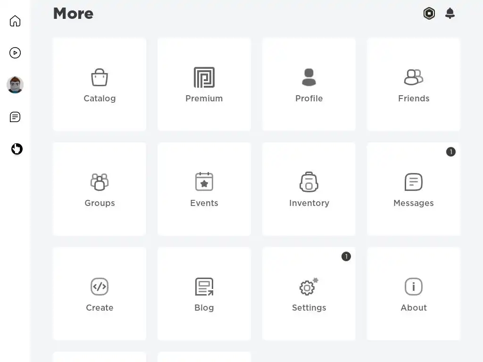Screen dimensions: 483x362
Task: Open the notifications bell
Action: click(x=450, y=13)
